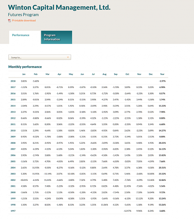Select the 2018 row label
The width and height of the screenshot is (194, 219).
pos(13,81)
